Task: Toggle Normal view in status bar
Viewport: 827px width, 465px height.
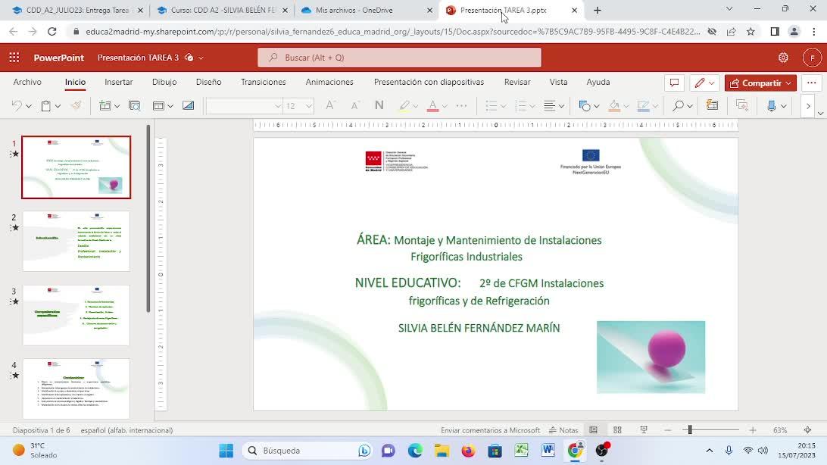Action: [594, 430]
